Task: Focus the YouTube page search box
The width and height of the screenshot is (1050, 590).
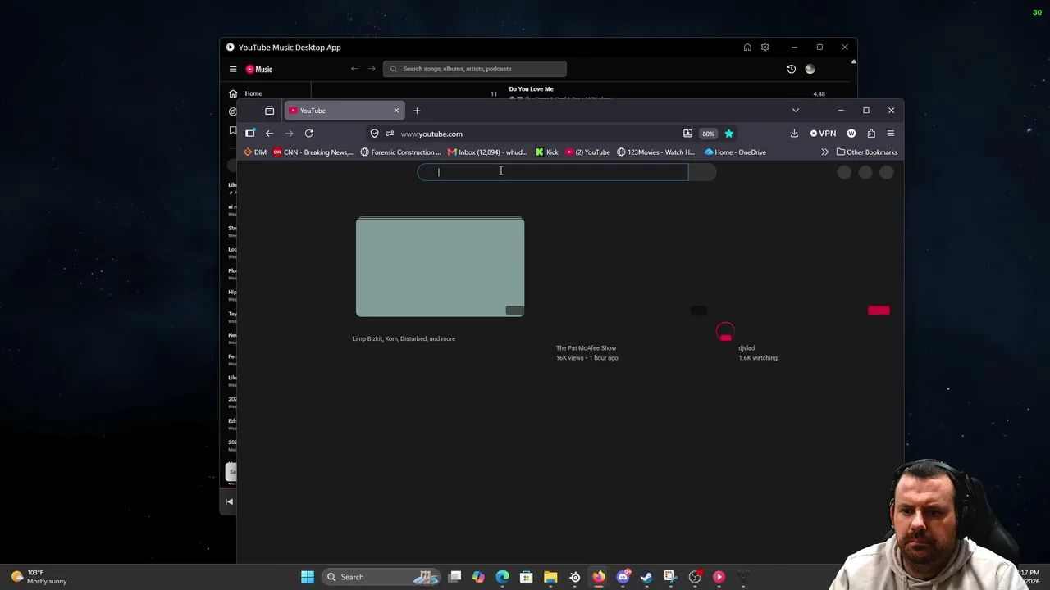Action: point(553,172)
